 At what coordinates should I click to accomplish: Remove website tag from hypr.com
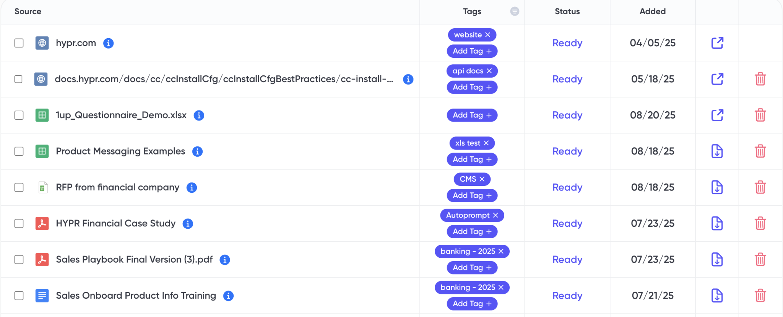pyautogui.click(x=488, y=35)
